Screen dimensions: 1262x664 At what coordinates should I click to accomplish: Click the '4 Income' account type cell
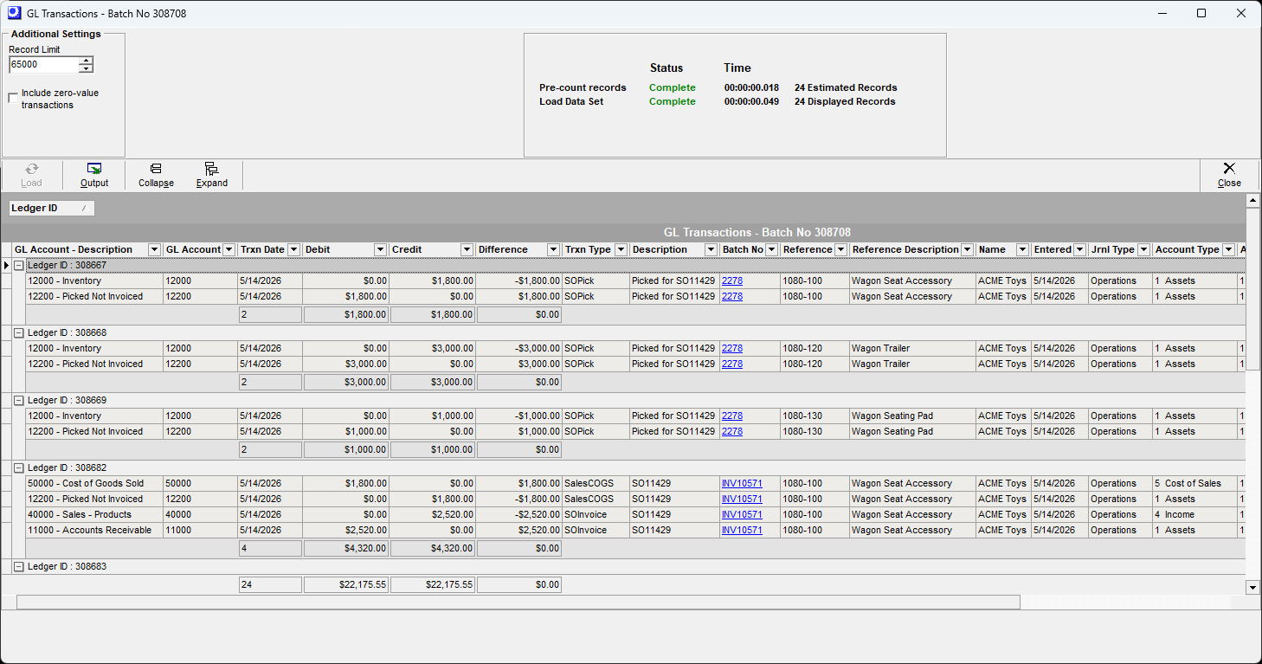pyautogui.click(x=1194, y=514)
